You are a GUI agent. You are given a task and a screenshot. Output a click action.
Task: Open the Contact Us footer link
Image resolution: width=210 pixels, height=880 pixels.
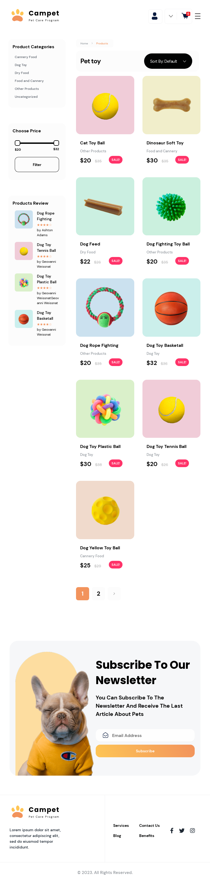149,825
